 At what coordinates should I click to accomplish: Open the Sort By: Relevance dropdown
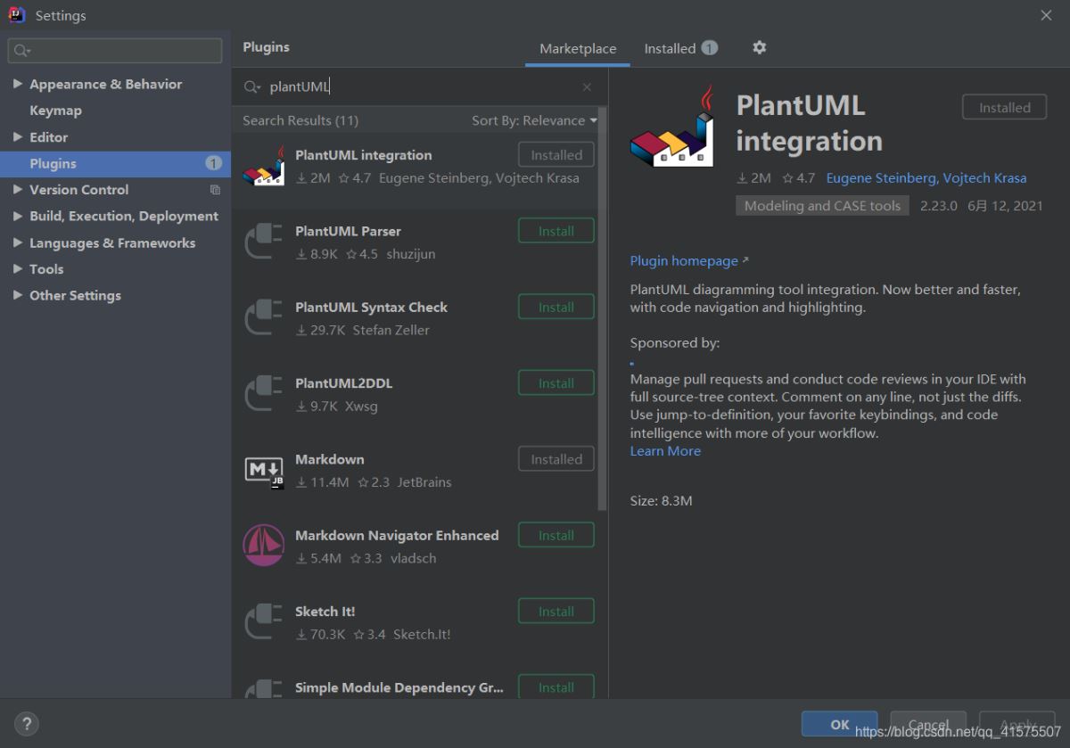(534, 120)
